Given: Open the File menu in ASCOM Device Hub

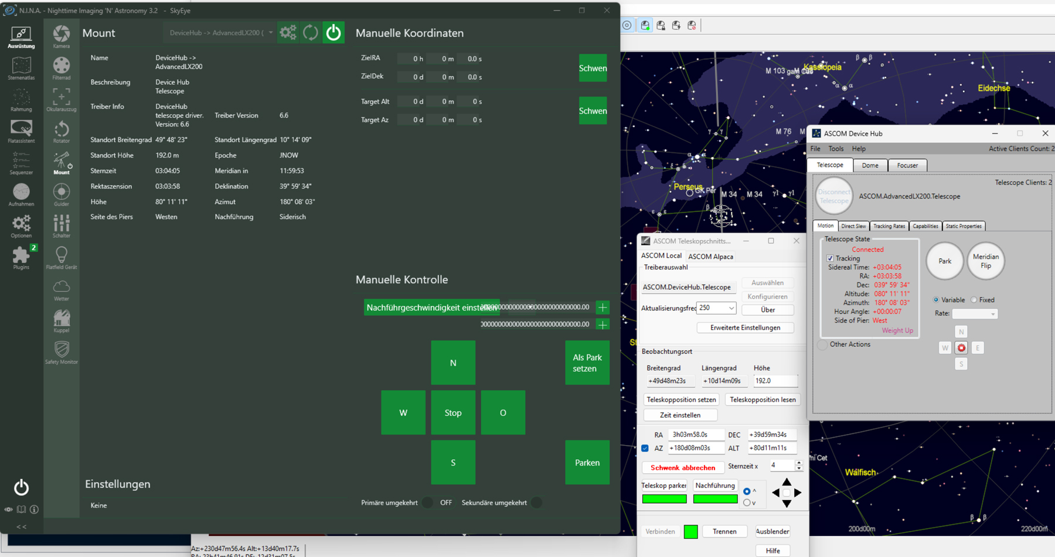Looking at the screenshot, I should 815,149.
